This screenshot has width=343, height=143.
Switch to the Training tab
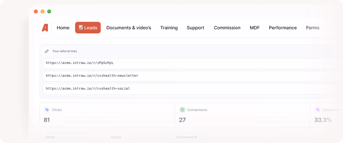click(x=169, y=28)
